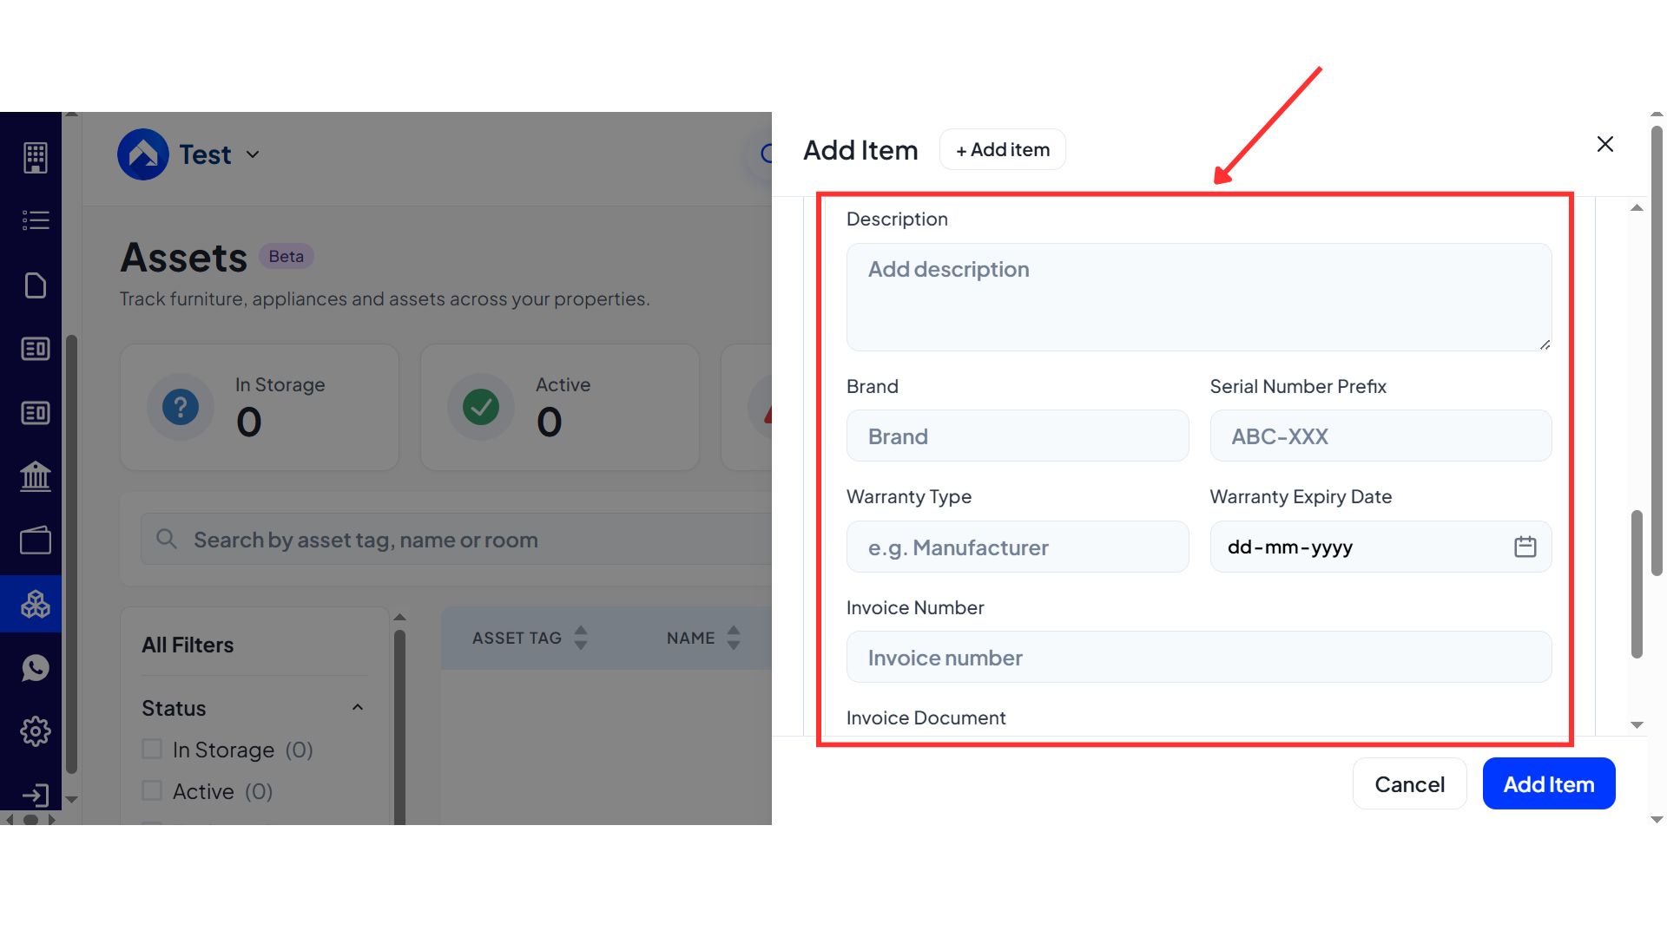
Task: Click the form panel vertical scrollbar
Action: point(1637,583)
